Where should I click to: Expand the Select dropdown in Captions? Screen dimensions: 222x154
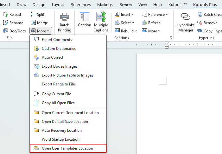coord(124,23)
